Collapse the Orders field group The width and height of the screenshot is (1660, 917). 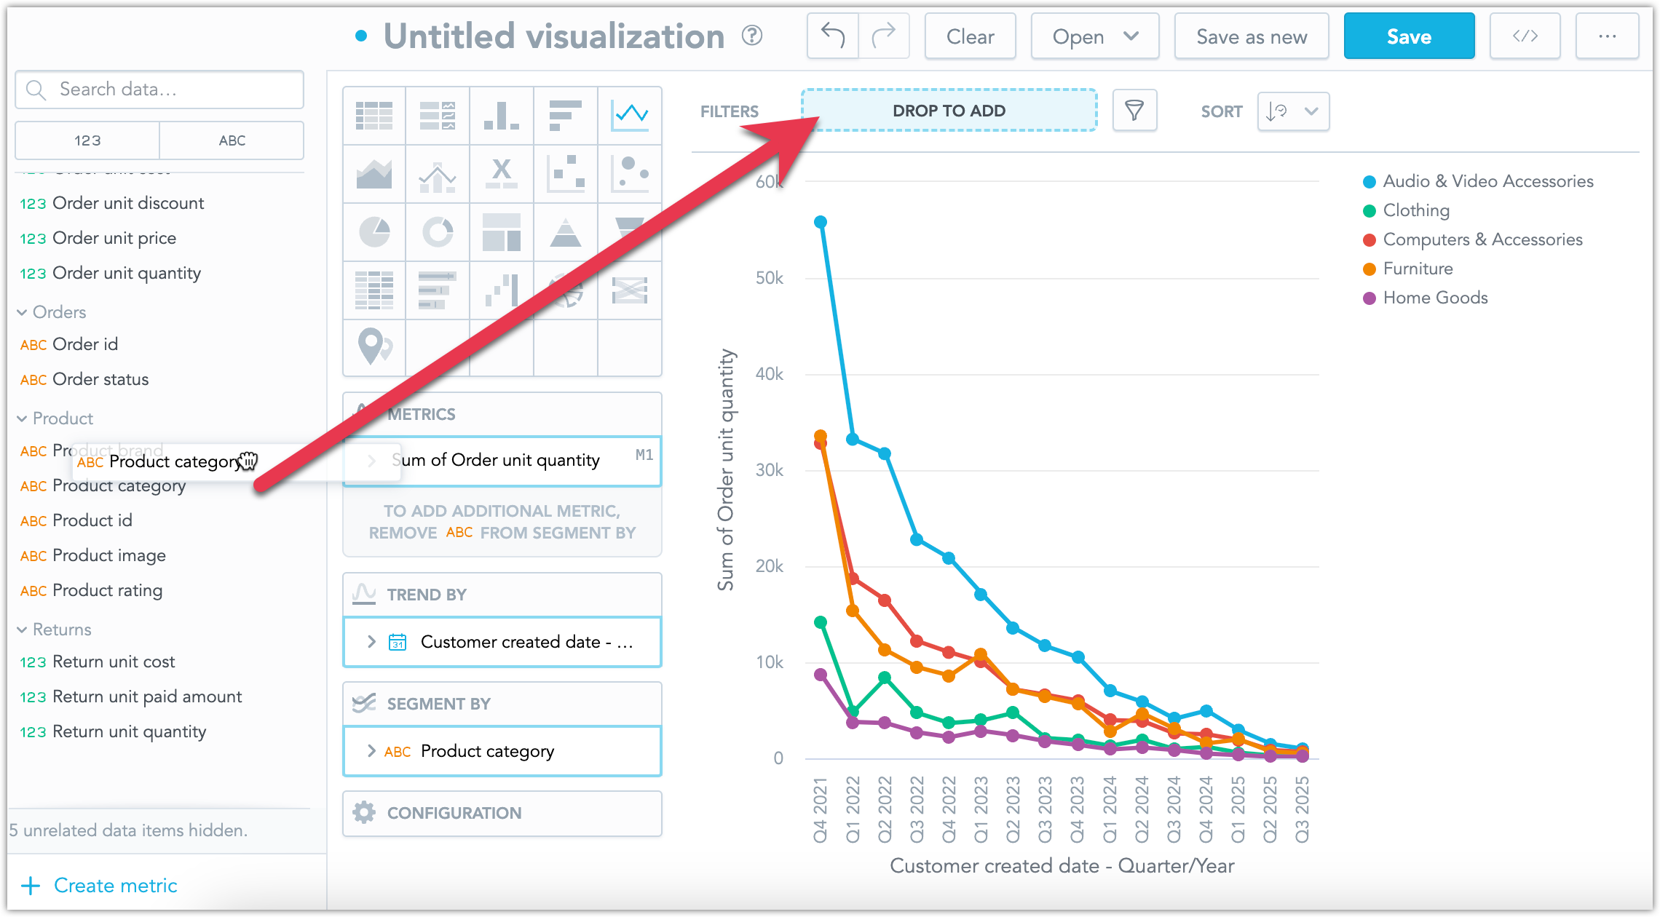click(20, 311)
